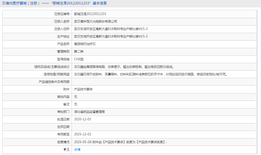Image resolution: width=261 pixels, height=155 pixels.
Task: Click the 有效期至 label
Action: [x=63, y=134]
